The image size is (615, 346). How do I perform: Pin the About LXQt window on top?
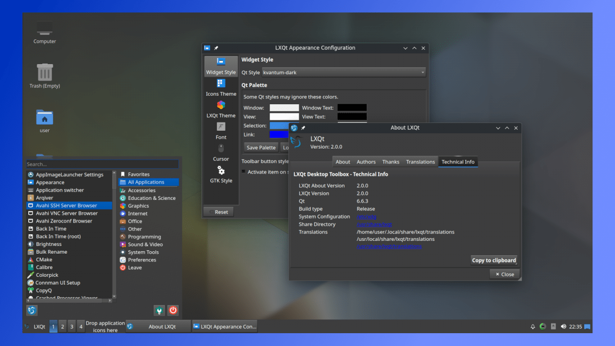pyautogui.click(x=303, y=128)
